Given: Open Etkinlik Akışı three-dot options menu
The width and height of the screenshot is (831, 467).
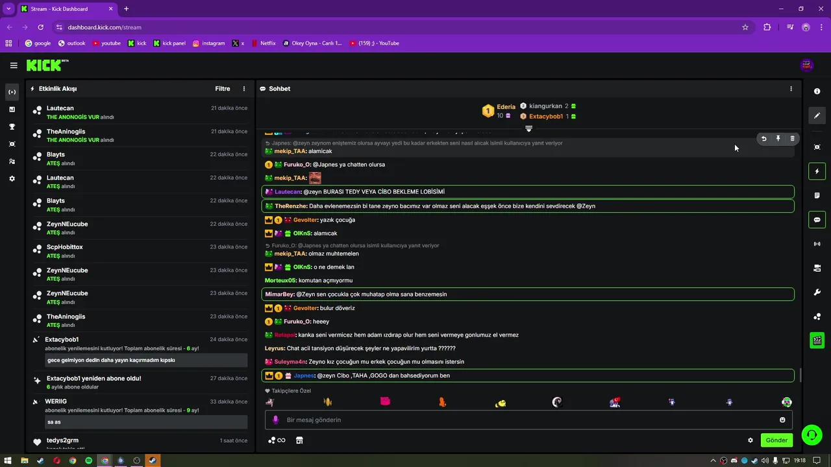Looking at the screenshot, I should click(244, 89).
